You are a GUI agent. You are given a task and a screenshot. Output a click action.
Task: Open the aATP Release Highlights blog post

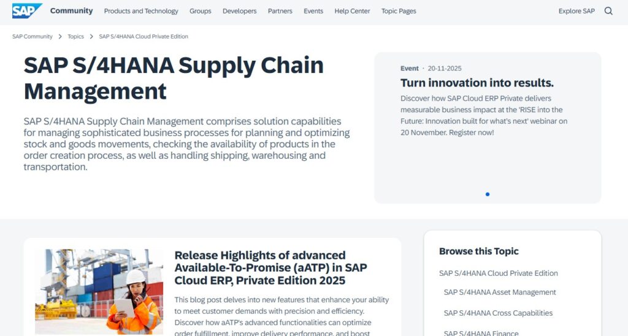[270, 268]
